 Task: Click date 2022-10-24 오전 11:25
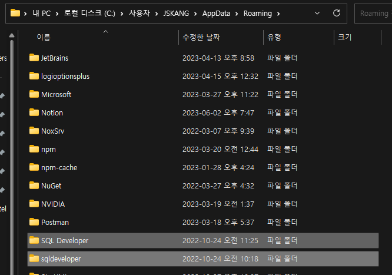pos(220,241)
